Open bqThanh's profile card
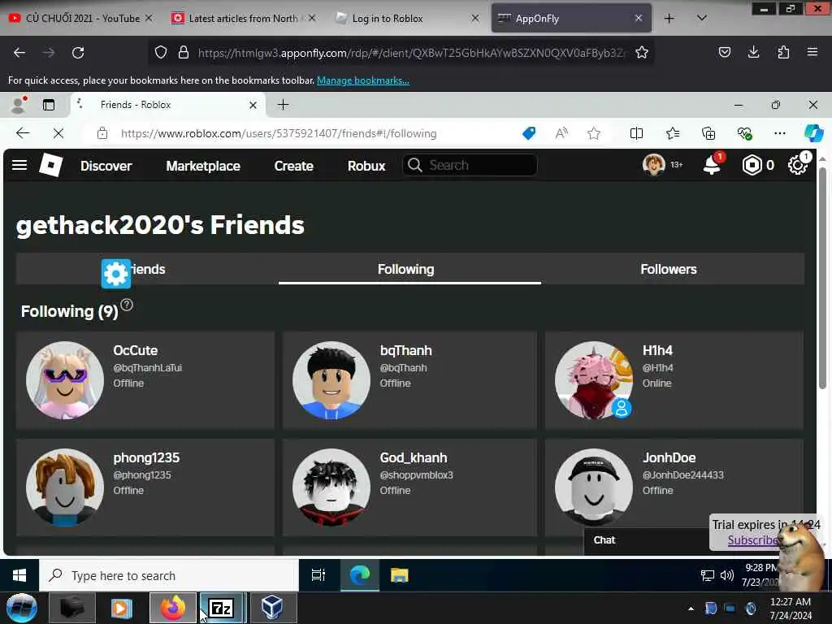The height and width of the screenshot is (624, 832). click(409, 380)
